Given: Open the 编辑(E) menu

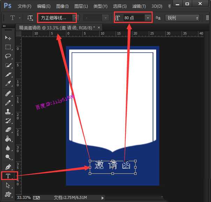Looking at the screenshot, I should click(44, 6).
